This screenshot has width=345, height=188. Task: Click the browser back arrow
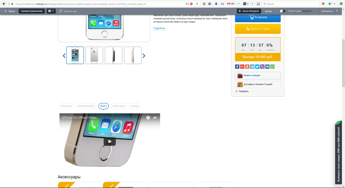(x=4, y=4)
